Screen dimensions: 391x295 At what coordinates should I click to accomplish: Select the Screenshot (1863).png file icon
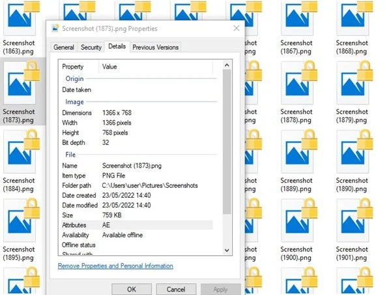tap(20, 18)
